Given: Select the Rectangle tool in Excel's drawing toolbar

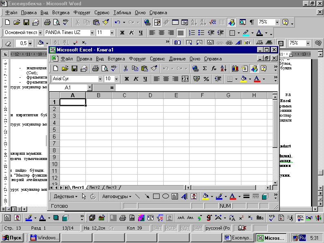Looking at the screenshot, I should point(156,196).
